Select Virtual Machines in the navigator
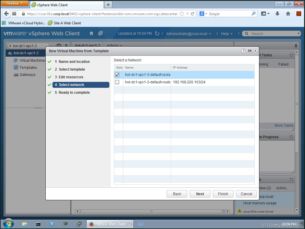The width and height of the screenshot is (305, 229). pos(30,61)
